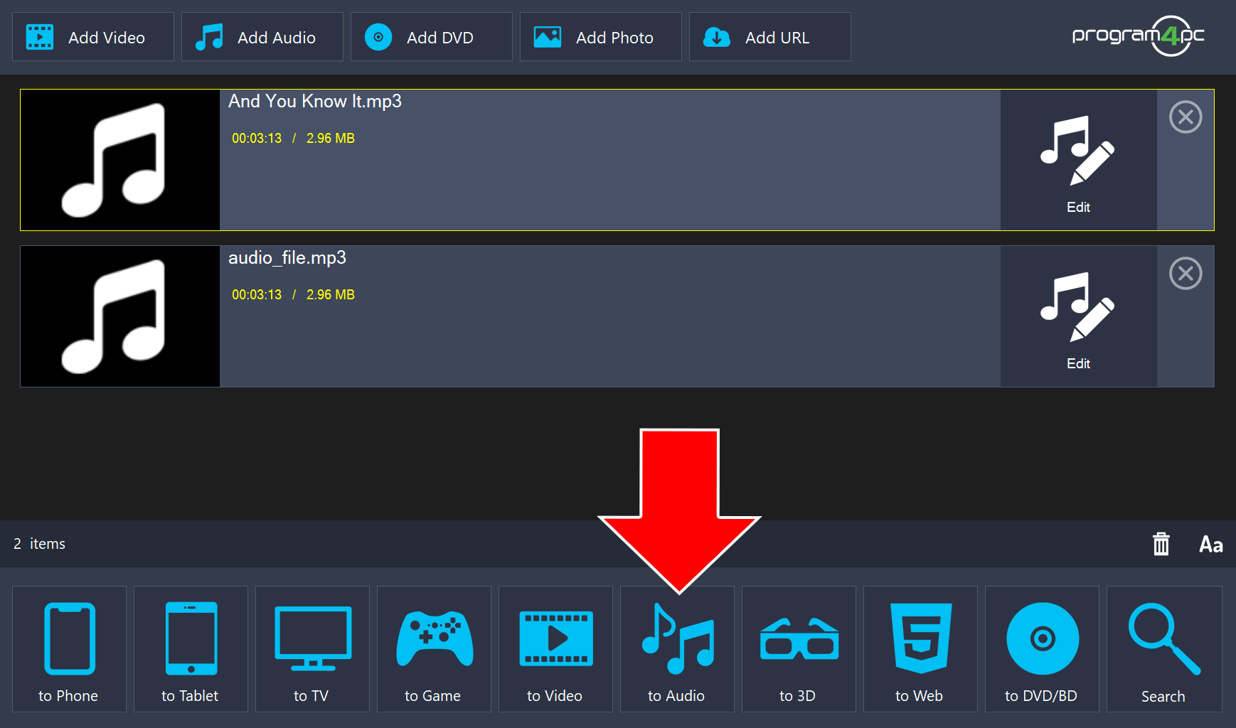The height and width of the screenshot is (728, 1236).
Task: Choose the to Tablet conversion category
Action: pos(191,649)
